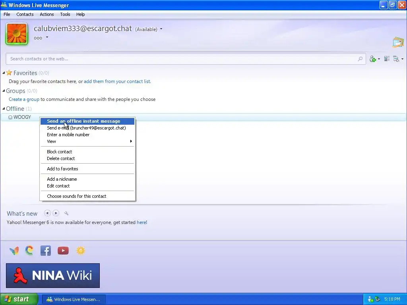The height and width of the screenshot is (305, 407).
Task: Choose Edit contact
Action: pyautogui.click(x=87, y=186)
